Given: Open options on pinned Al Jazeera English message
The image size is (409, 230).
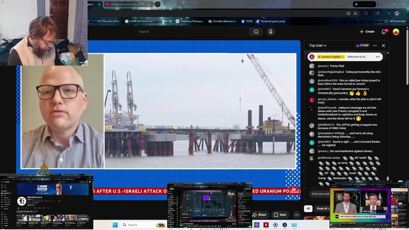Looking at the screenshot, I should pos(378,57).
